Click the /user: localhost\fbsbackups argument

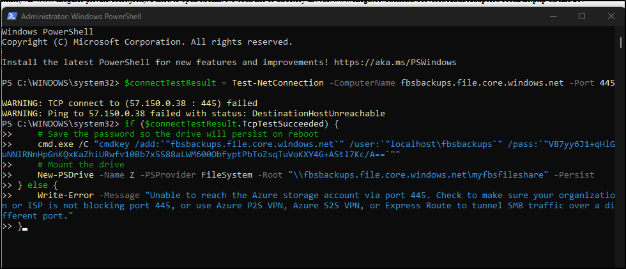coord(425,144)
